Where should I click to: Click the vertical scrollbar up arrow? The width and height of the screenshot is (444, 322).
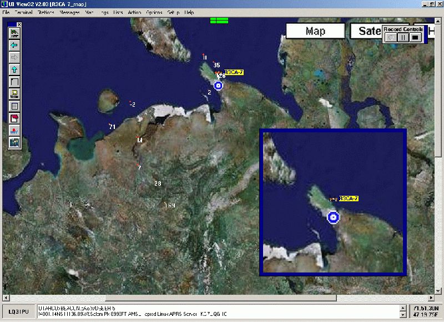[x=440, y=20]
